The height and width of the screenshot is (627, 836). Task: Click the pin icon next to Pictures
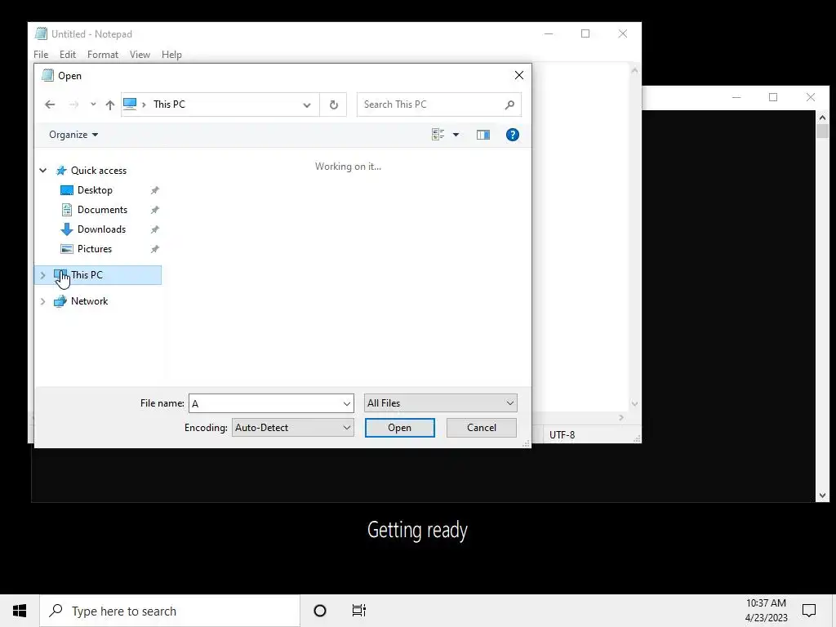click(x=154, y=249)
